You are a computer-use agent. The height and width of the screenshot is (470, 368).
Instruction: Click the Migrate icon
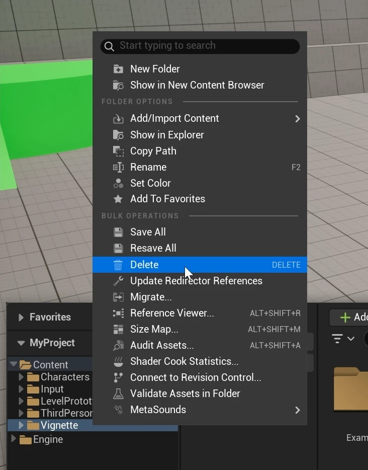pos(118,297)
